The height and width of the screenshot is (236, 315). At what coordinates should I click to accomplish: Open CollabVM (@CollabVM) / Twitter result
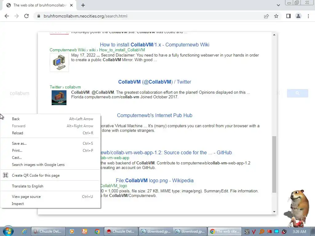point(155,82)
